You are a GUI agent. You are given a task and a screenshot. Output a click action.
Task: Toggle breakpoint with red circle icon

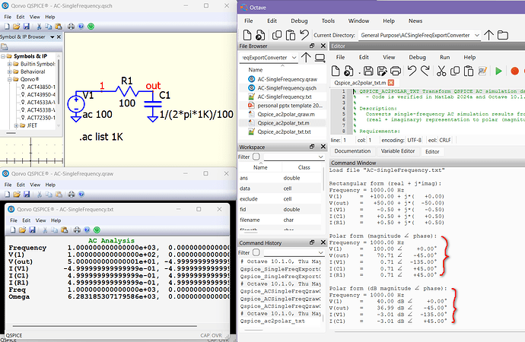(514, 71)
